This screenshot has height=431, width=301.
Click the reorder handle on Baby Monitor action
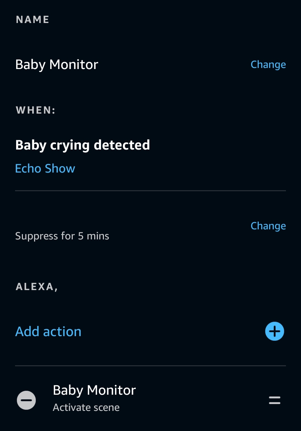(x=274, y=400)
